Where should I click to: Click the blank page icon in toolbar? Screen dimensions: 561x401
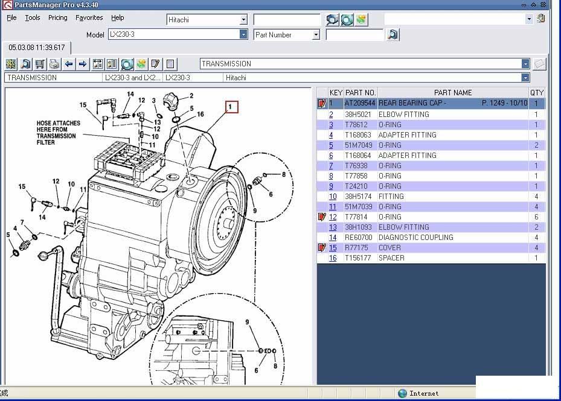click(x=170, y=64)
